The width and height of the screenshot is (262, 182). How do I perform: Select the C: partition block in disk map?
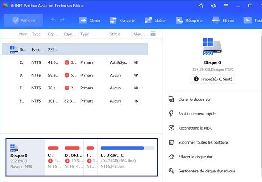pos(54,157)
